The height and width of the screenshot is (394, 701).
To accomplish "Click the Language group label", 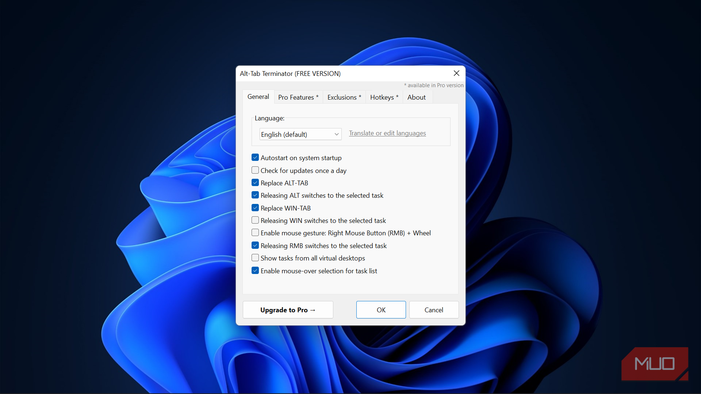I will [x=269, y=118].
